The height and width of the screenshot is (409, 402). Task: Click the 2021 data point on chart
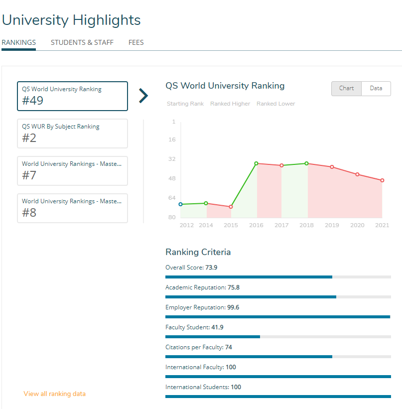click(x=382, y=180)
